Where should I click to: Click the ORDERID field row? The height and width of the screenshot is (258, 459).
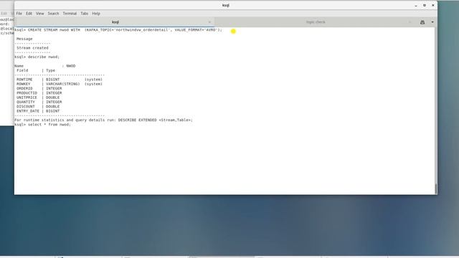point(39,88)
